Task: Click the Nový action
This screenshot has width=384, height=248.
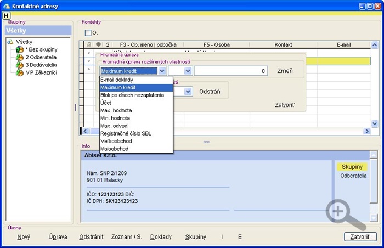Action: click(x=24, y=237)
